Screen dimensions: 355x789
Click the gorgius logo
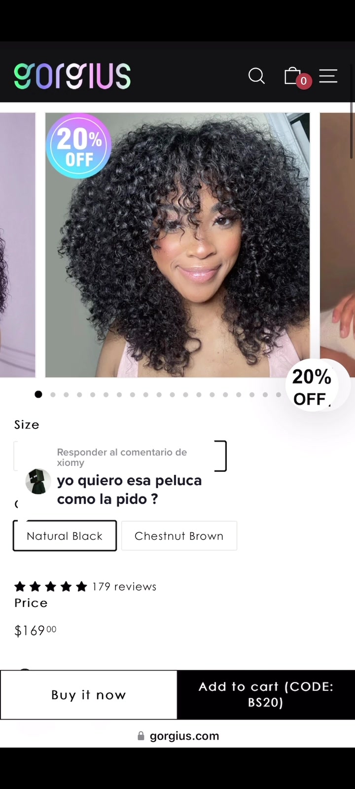[x=72, y=76]
